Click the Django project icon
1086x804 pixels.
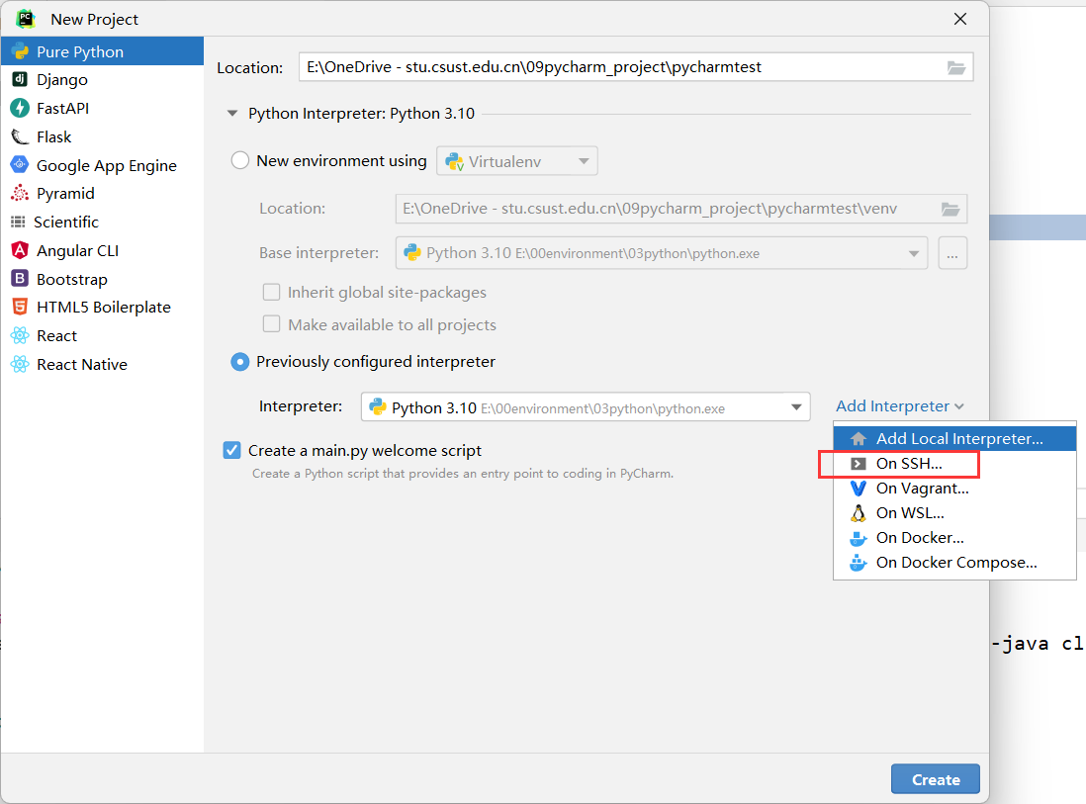coord(20,80)
